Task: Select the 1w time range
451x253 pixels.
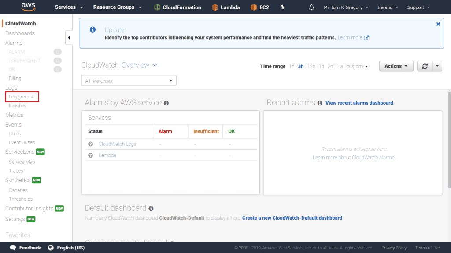Action: 340,66
